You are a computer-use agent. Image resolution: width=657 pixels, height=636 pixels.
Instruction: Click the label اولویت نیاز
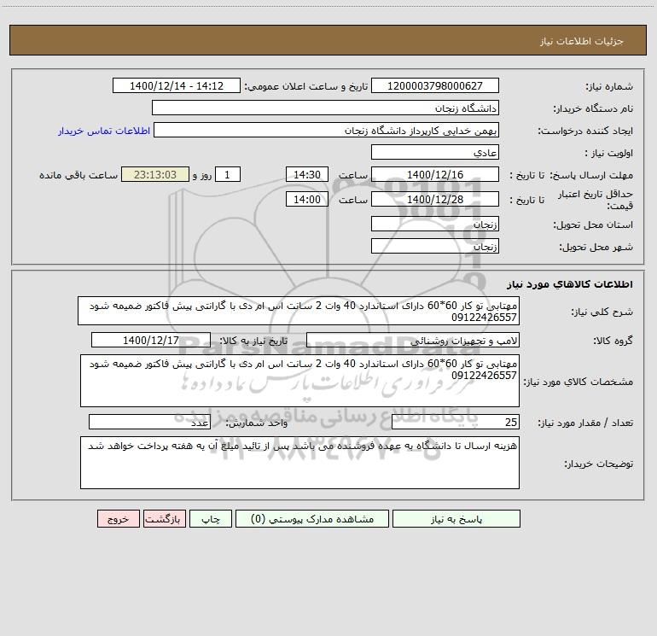(x=609, y=153)
